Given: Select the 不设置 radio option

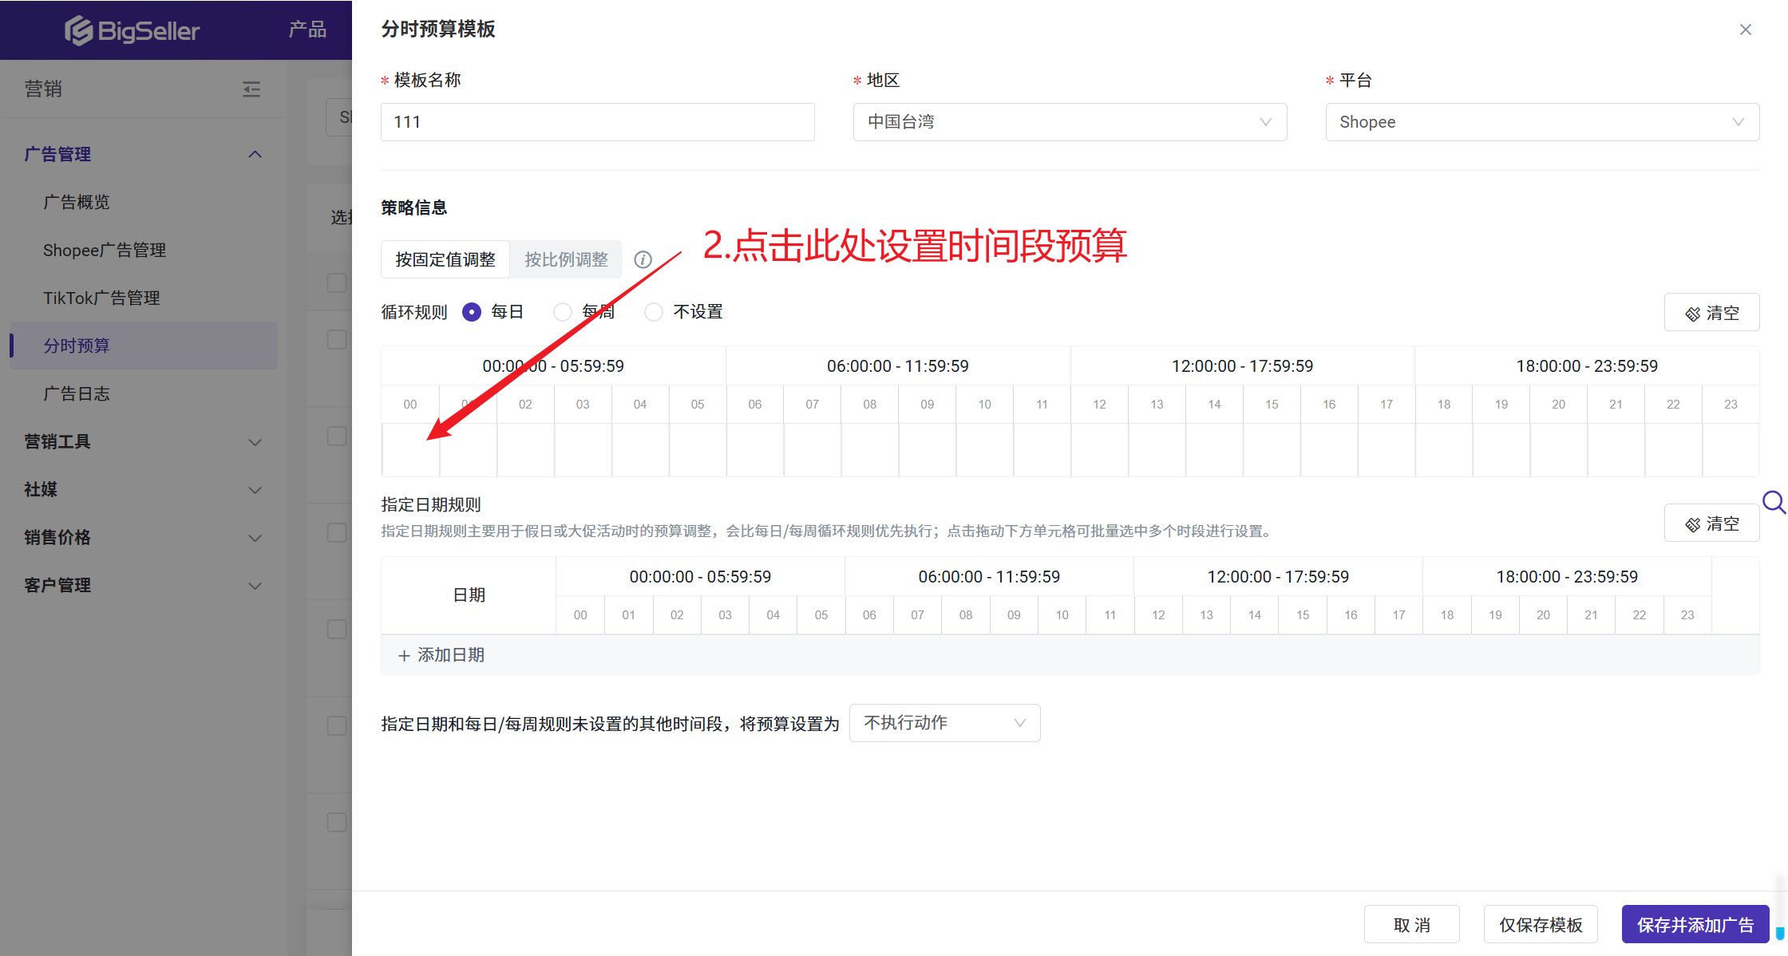Looking at the screenshot, I should pyautogui.click(x=654, y=312).
